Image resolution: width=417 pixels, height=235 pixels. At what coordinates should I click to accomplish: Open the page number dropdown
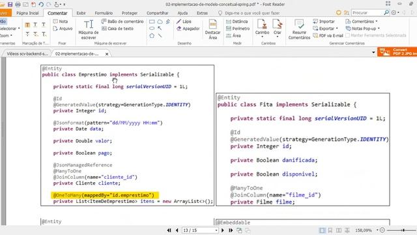tap(216, 230)
